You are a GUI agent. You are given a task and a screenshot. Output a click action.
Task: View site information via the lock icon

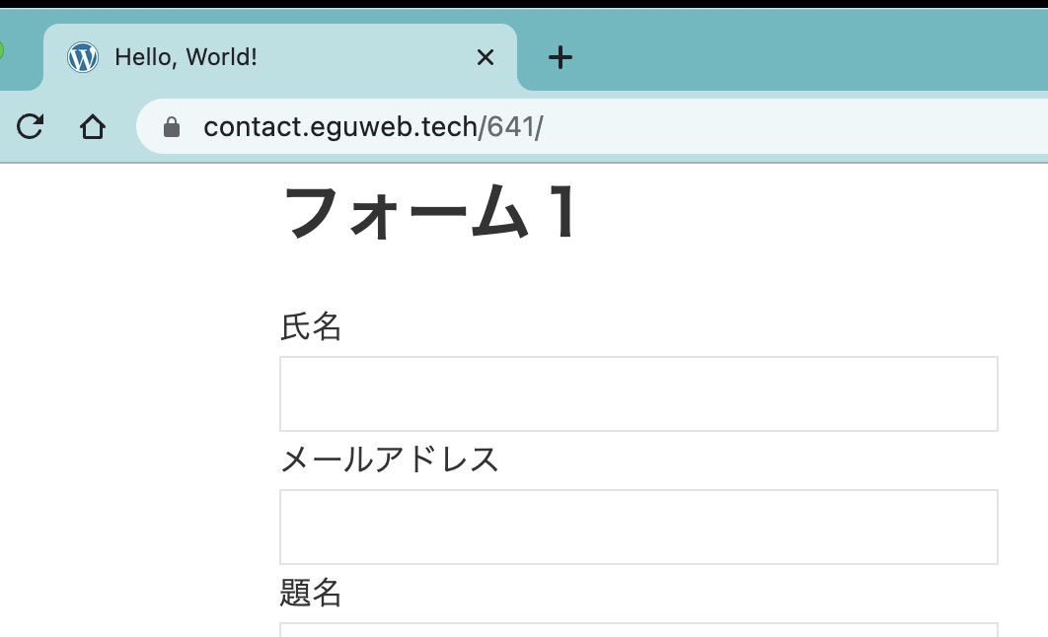pyautogui.click(x=172, y=127)
